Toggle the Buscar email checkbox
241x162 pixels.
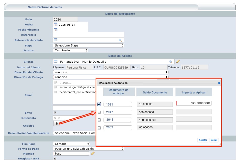point(55,82)
